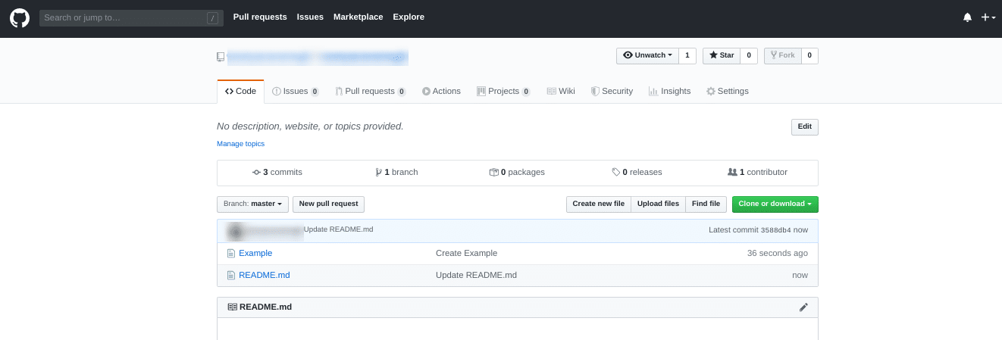Viewport: 1002px width, 340px height.
Task: View the 3 commits history
Action: click(x=277, y=173)
